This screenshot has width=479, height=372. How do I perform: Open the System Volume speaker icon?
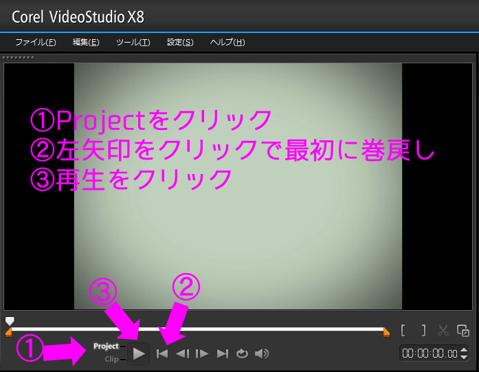click(262, 353)
